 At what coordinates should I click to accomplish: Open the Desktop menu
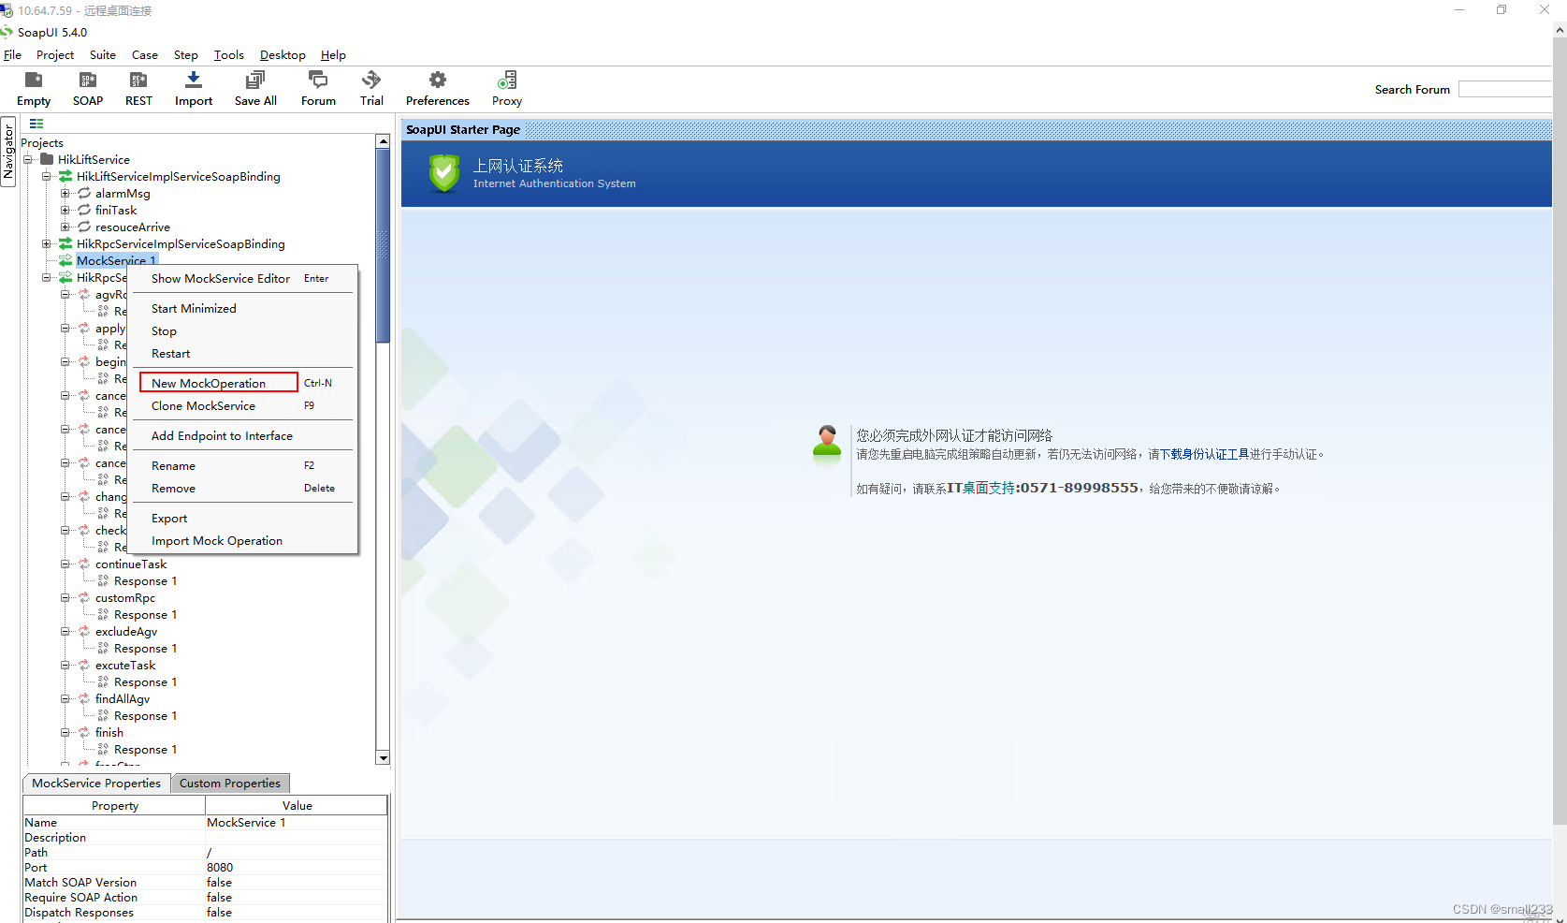tap(283, 55)
